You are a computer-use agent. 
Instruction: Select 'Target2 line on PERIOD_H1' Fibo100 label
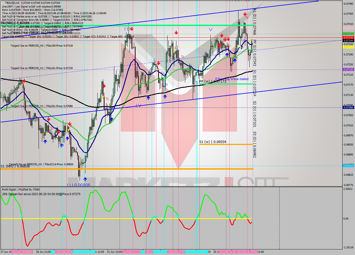(42, 45)
